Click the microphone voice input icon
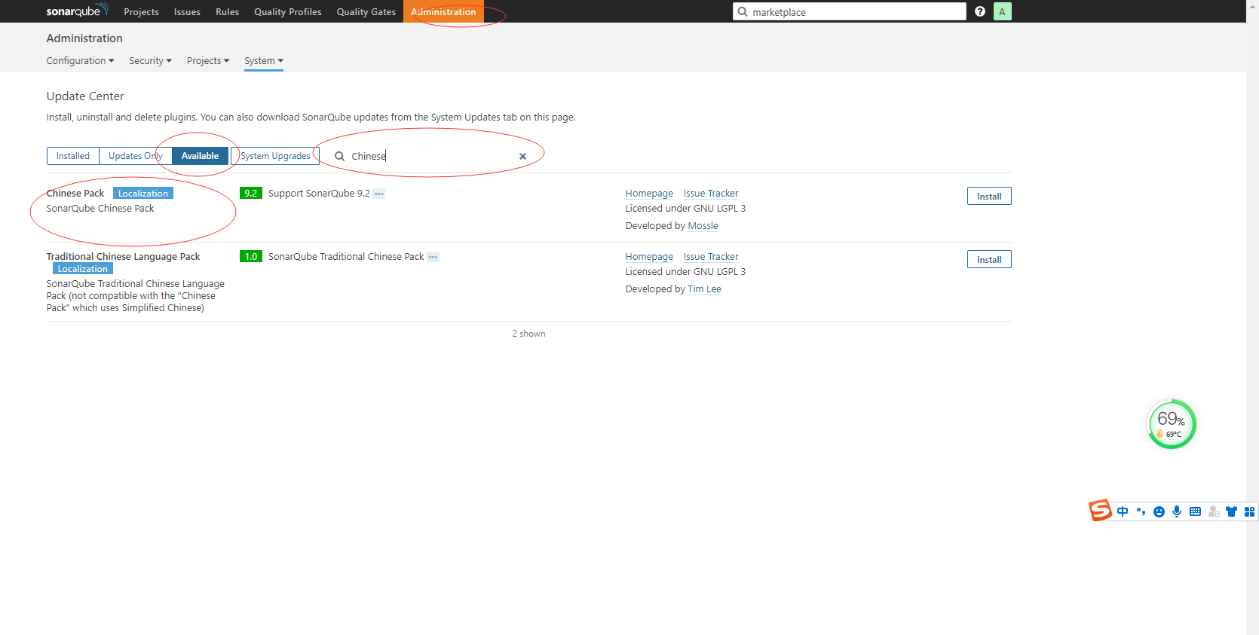The height and width of the screenshot is (635, 1259). click(1177, 511)
